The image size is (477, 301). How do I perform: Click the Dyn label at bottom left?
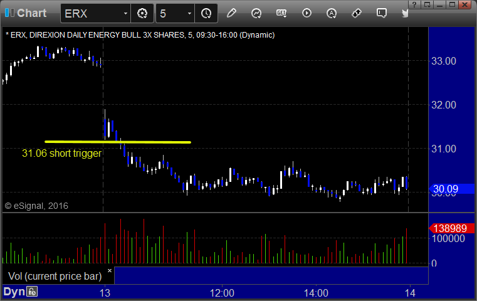(x=14, y=292)
